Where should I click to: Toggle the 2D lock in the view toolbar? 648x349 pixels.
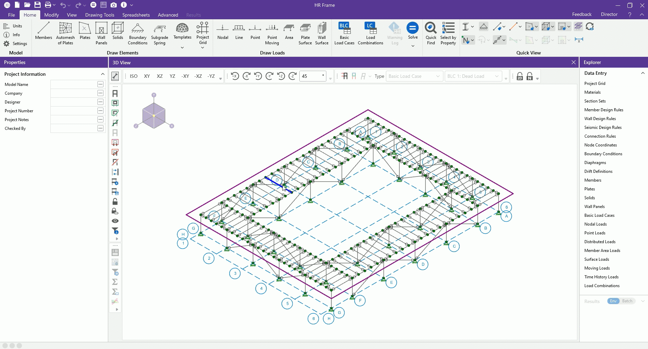coord(520,76)
